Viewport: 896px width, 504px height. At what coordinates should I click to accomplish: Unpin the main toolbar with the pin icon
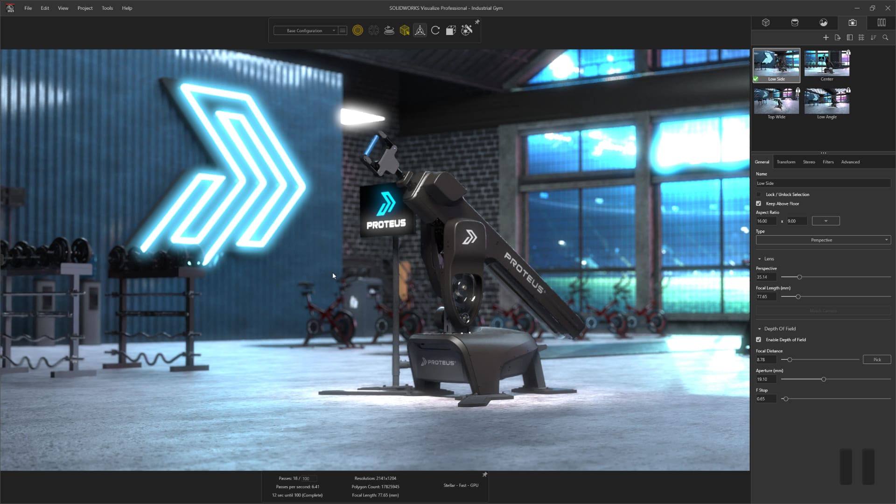477,22
